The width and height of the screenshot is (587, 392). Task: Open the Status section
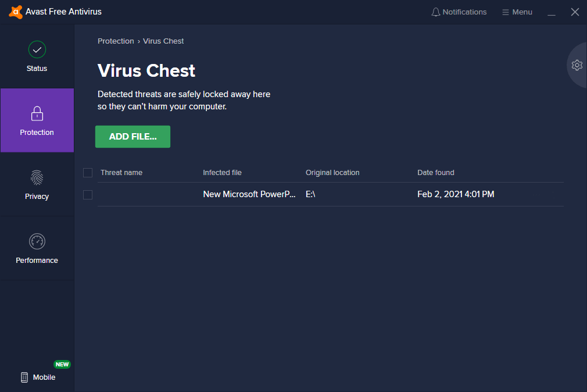coord(37,56)
